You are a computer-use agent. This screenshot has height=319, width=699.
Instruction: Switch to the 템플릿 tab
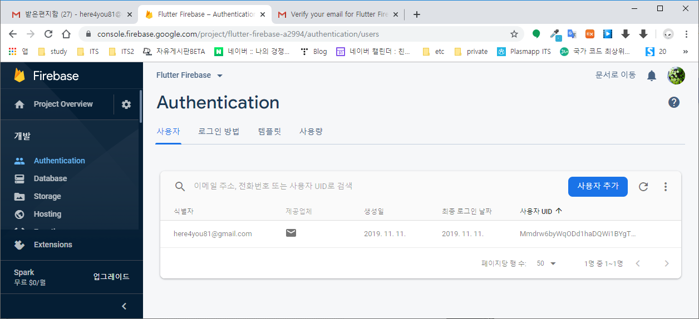[x=269, y=132]
